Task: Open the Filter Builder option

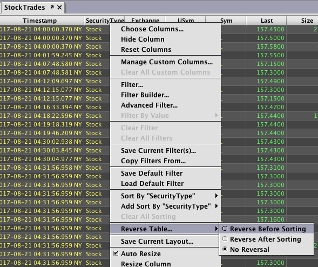Action: point(166,95)
